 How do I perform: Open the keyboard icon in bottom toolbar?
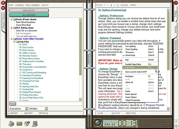[x=19, y=124]
